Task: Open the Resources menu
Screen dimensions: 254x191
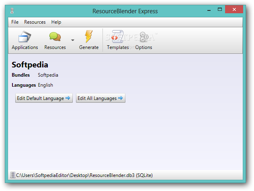Action: [x=35, y=22]
